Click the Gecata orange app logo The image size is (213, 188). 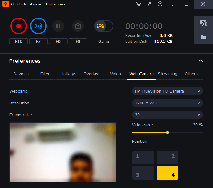(x=6, y=4)
